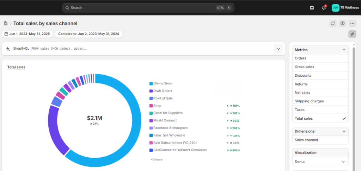
Task: Open the Sidekick assistant icon in top bar
Action: click(x=312, y=8)
